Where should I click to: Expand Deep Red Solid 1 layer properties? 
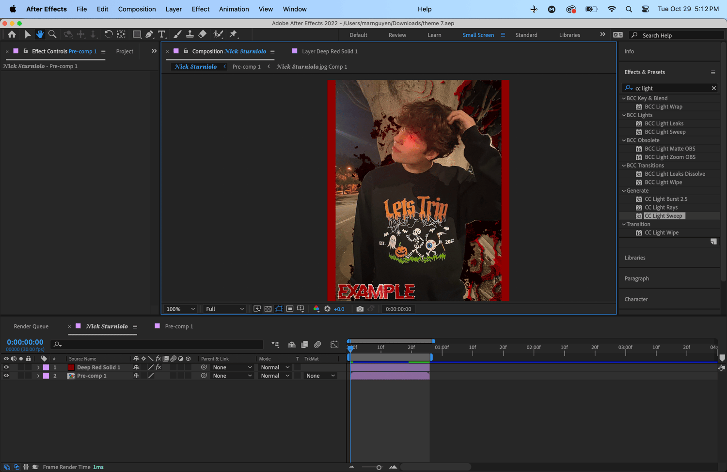point(38,367)
